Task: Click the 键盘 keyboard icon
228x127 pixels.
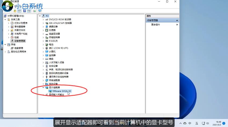Action: [x=47, y=59]
